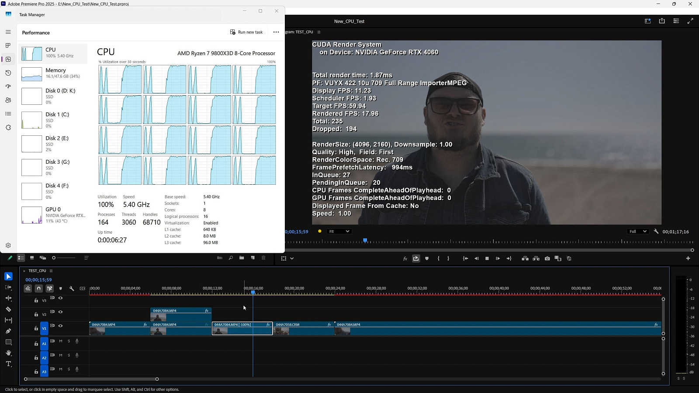This screenshot has width=699, height=393.
Task: Open the Full playback resolution dropdown
Action: pyautogui.click(x=637, y=231)
